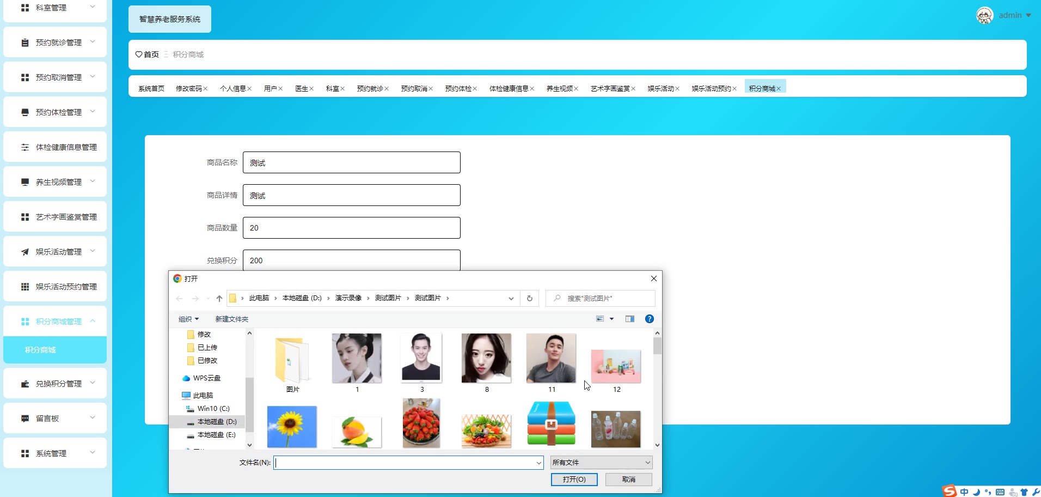The image size is (1041, 497).
Task: Close the 修改密码 tab
Action: tap(205, 89)
